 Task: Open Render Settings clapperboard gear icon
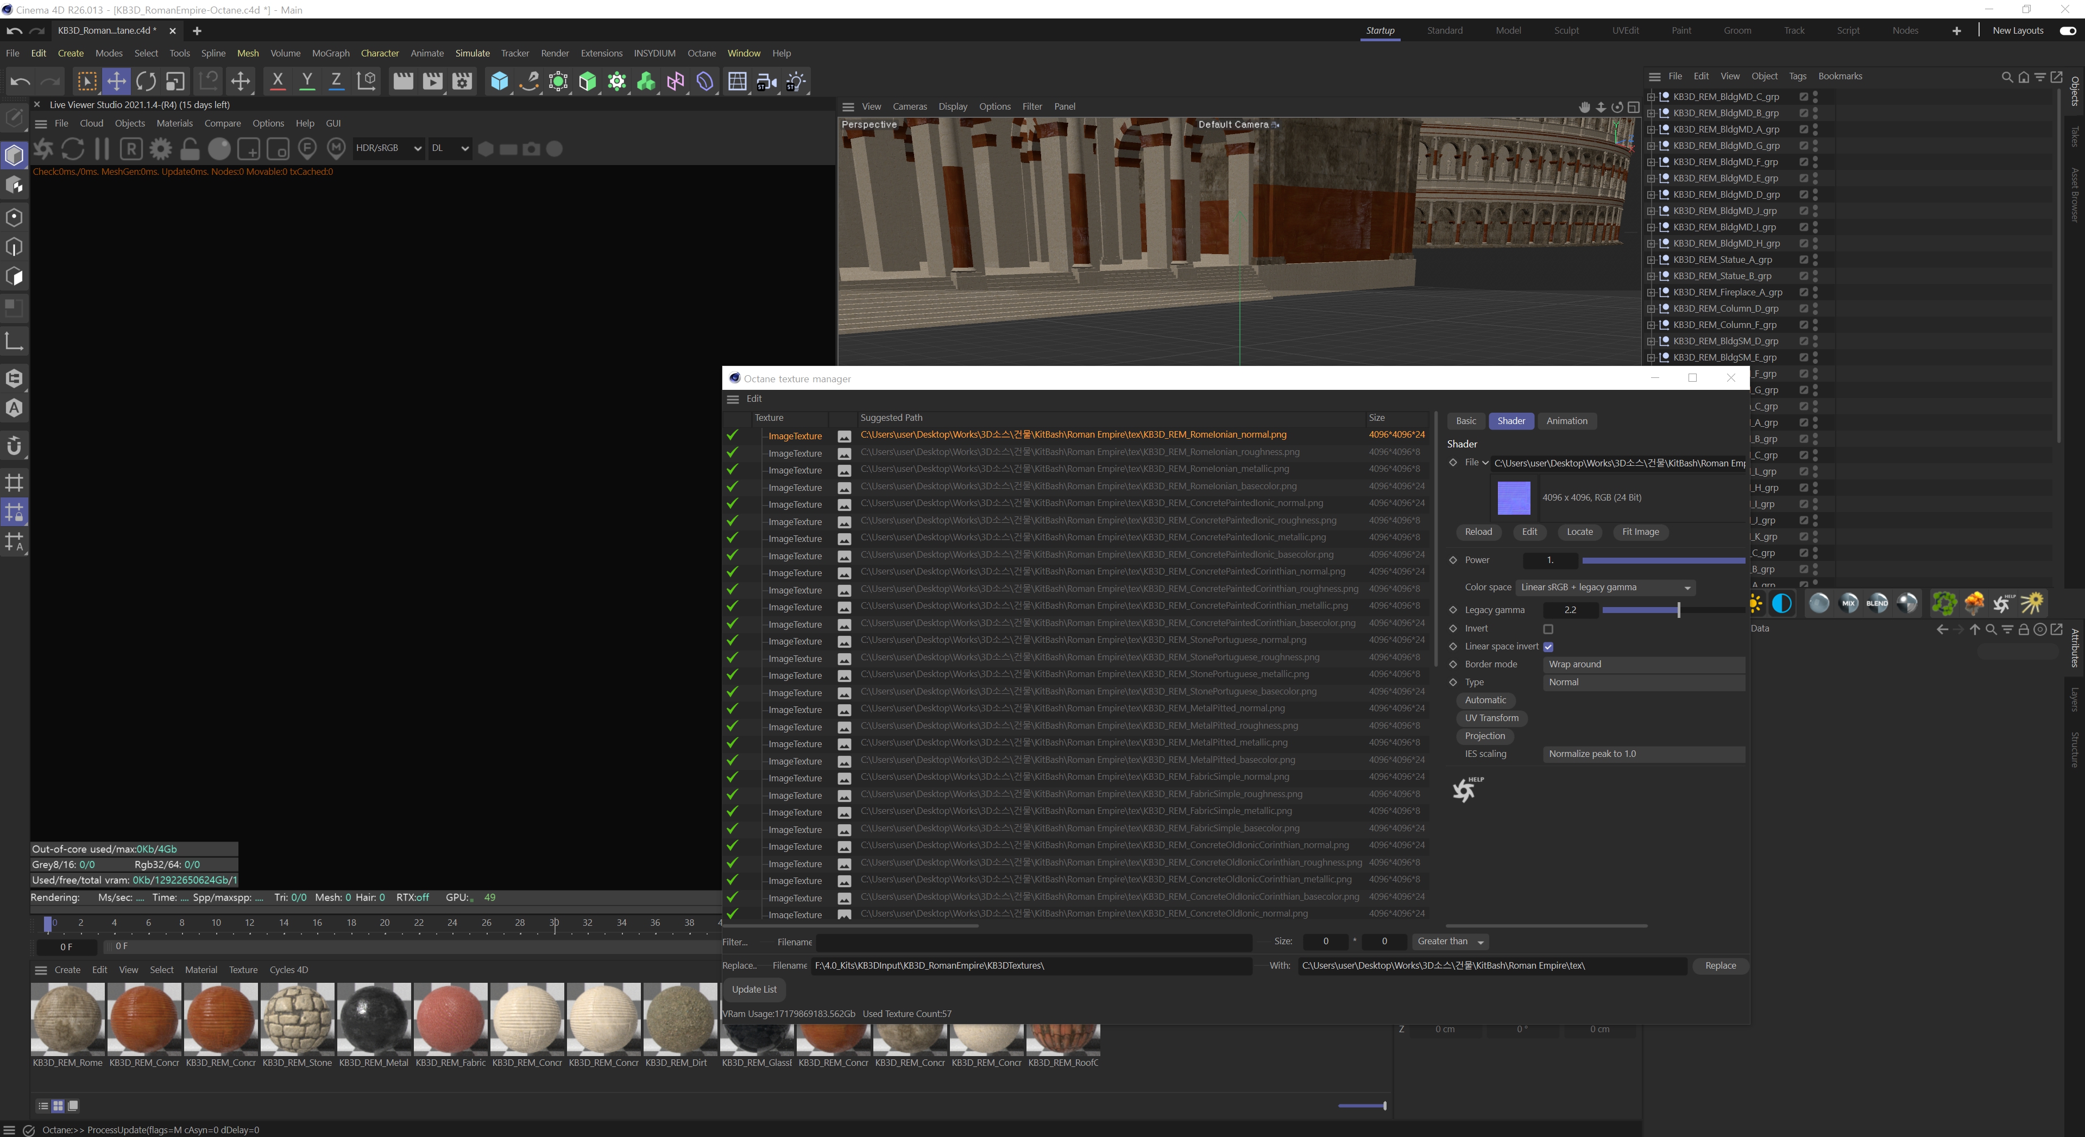(x=462, y=81)
